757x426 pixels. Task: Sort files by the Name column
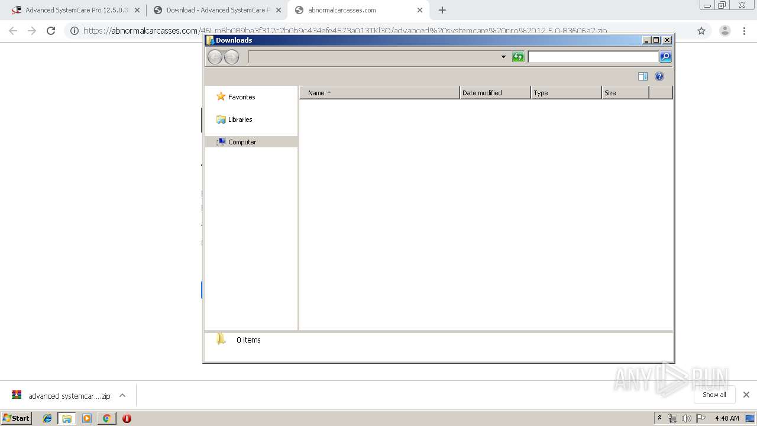coord(380,93)
